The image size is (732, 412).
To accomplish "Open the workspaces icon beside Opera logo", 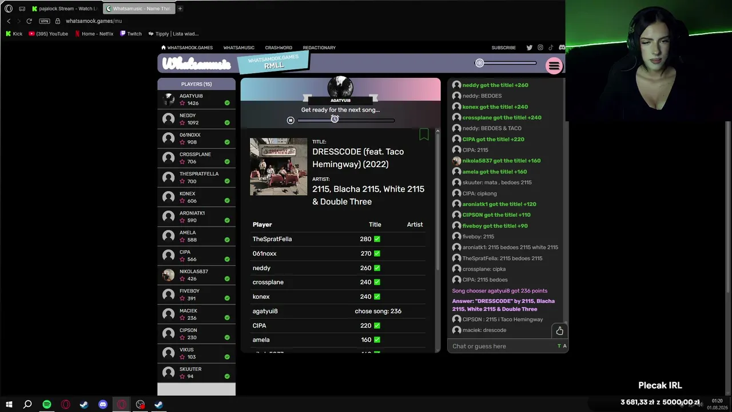I will 22,9.
